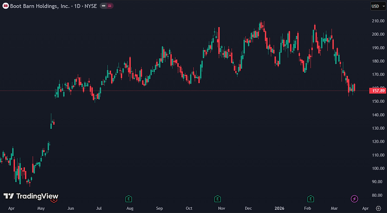Click the red 157.89 current price label
Viewport: 387px width, 213px height.
[x=378, y=90]
